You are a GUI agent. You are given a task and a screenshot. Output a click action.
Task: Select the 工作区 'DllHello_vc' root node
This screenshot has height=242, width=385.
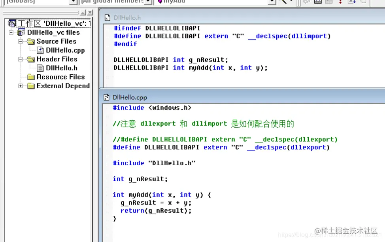(54, 23)
